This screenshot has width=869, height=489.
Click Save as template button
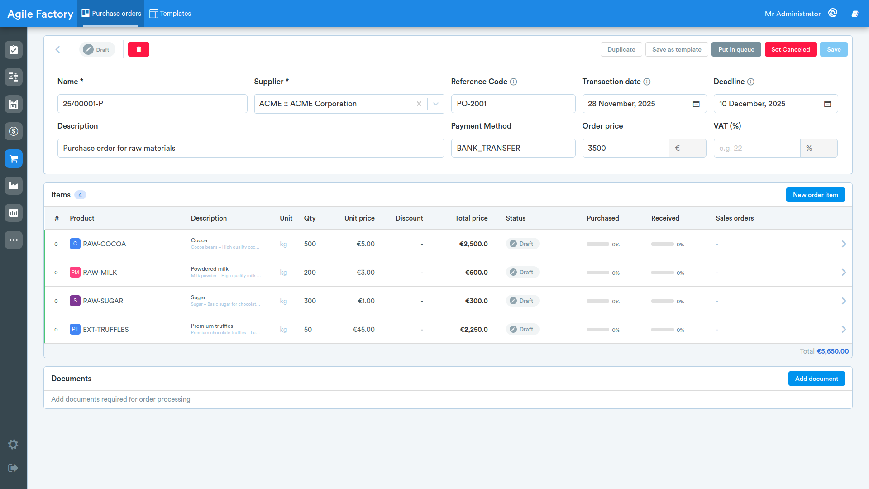pos(677,49)
